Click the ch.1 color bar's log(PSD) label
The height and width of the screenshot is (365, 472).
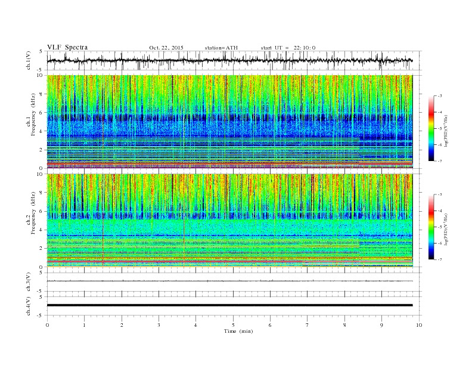pyautogui.click(x=448, y=131)
